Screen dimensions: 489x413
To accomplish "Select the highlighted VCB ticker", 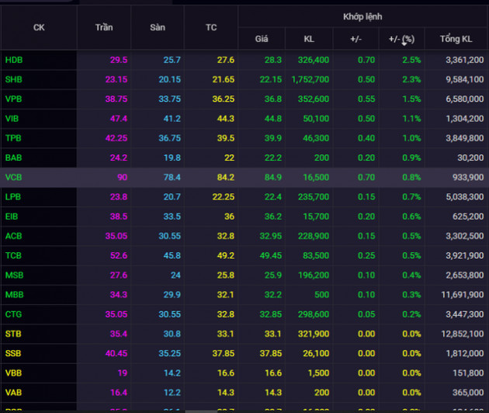I will pos(13,177).
